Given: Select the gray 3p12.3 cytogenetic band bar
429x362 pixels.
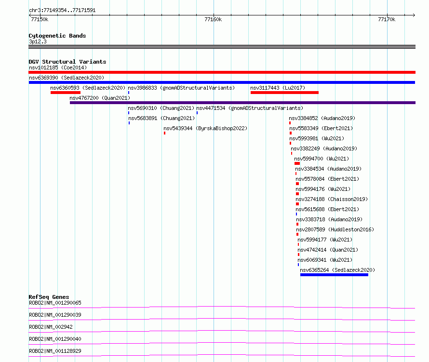Looking at the screenshot, I should coord(222,47).
